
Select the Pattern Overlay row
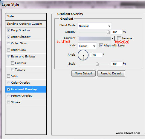click(x=26, y=96)
